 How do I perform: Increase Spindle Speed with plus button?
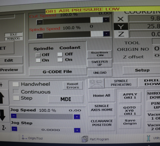106,34
